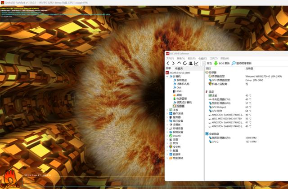Image resolution: width=288 pixels, height=189 pixels.
Task: Click the 主板 motherboard icon in the tree
Action: click(x=171, y=110)
